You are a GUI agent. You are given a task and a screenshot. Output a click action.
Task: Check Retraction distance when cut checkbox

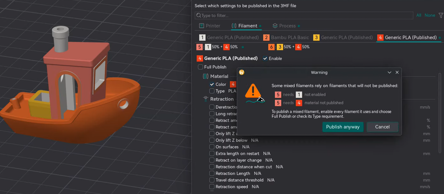(212, 167)
